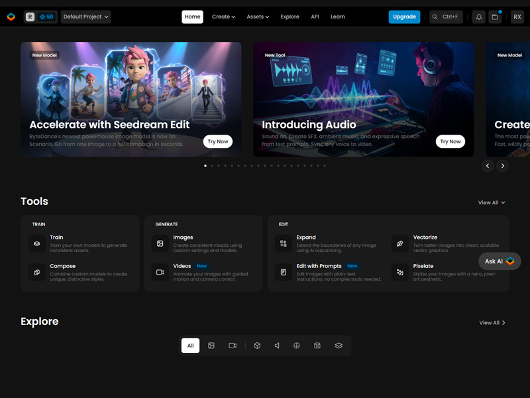Screen dimensions: 530x398
Task: Go to the Explore nav item
Action: click(x=290, y=17)
